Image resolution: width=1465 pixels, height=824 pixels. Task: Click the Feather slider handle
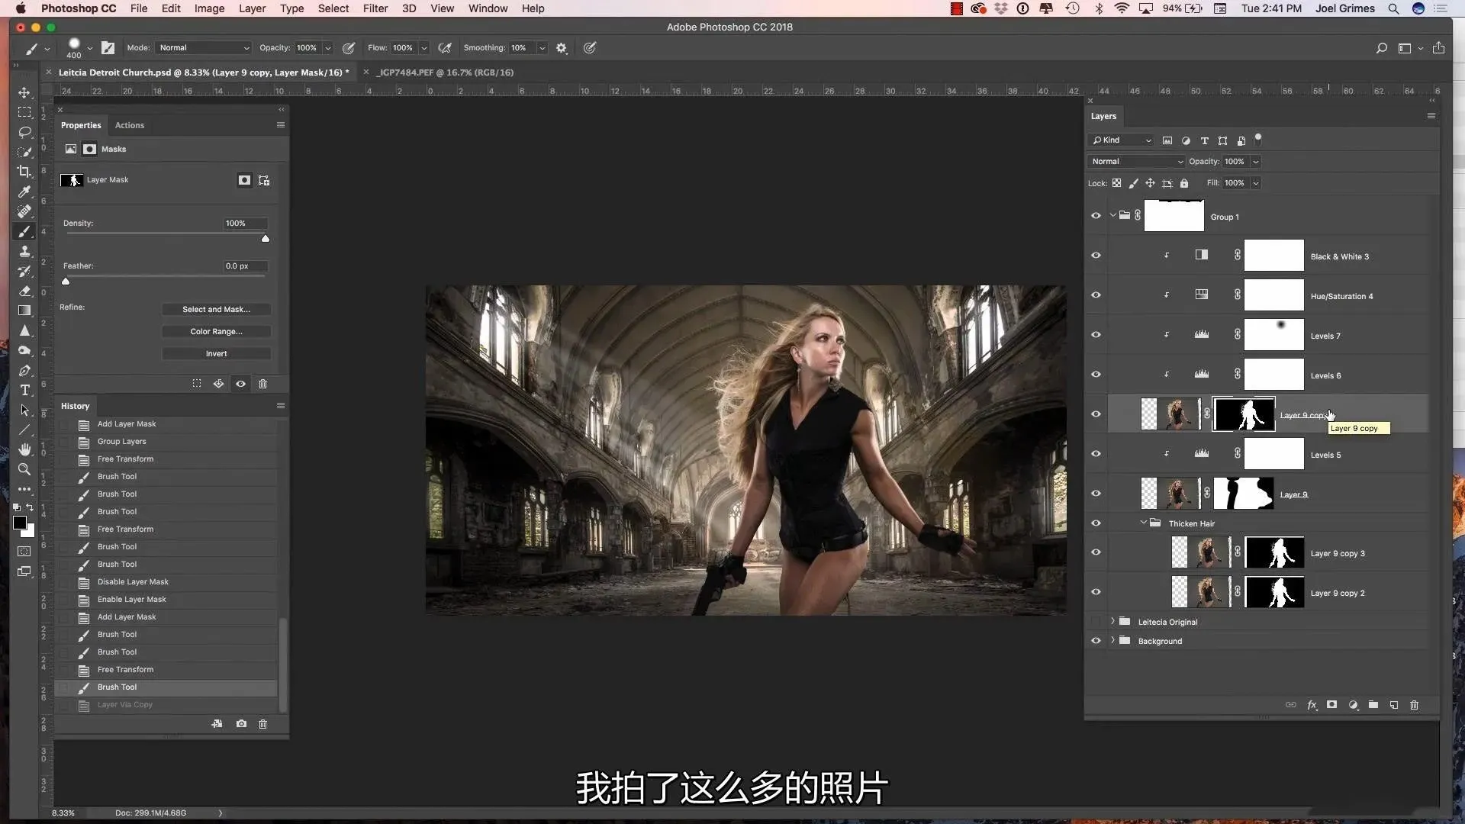pyautogui.click(x=66, y=282)
